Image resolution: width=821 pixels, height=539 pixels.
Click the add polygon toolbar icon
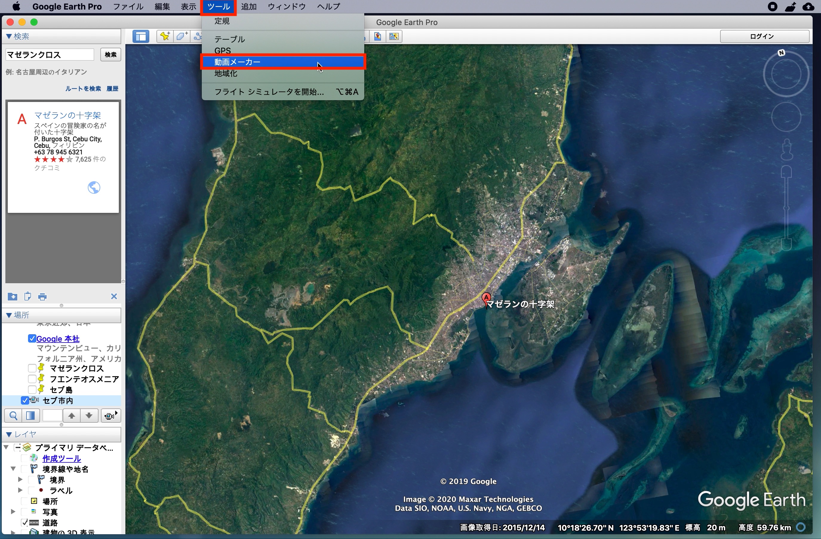[x=182, y=36]
